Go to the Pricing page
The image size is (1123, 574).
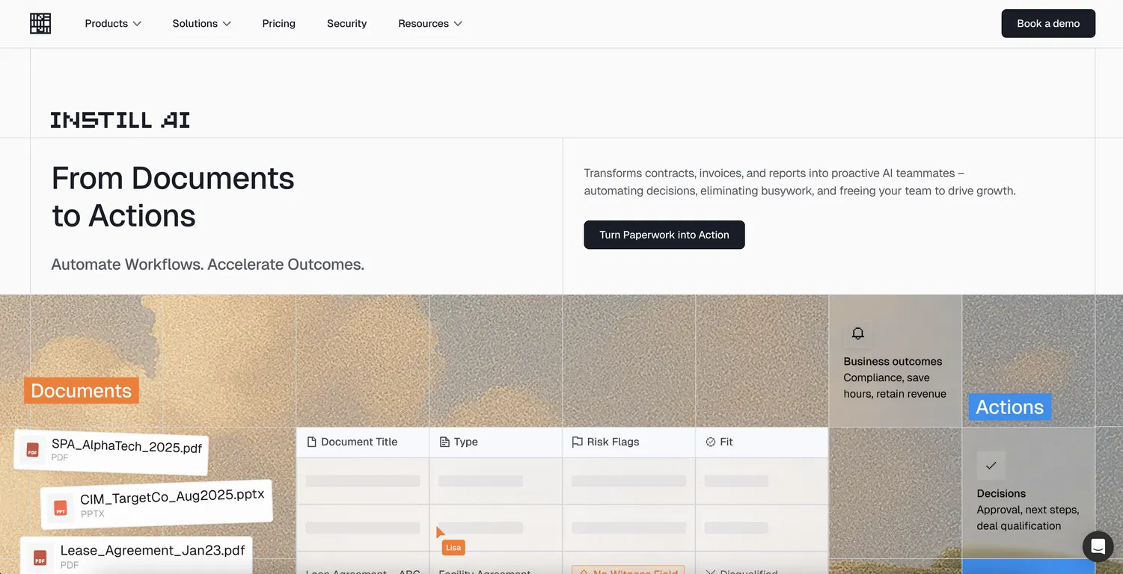click(279, 24)
